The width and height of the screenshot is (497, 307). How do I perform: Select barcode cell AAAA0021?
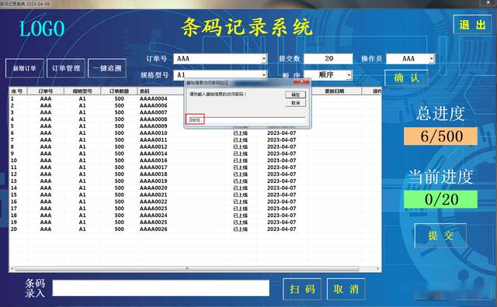154,195
